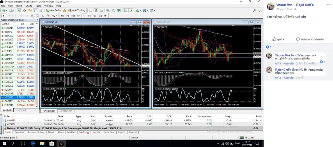
Task: Close order 4875831 using its X
Action: 261,124
